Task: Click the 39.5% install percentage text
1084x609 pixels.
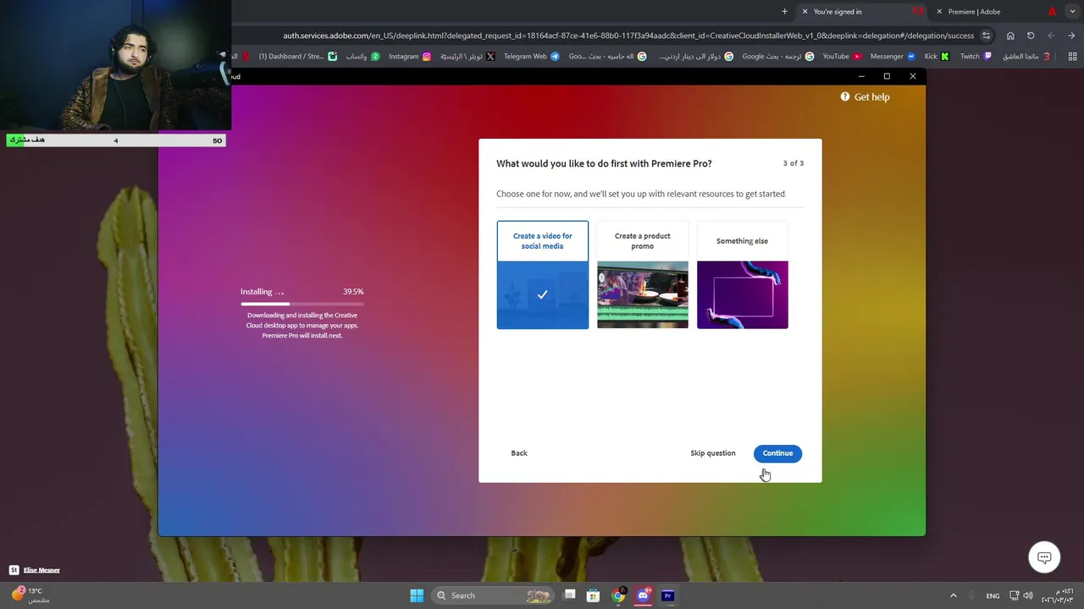Action: click(353, 292)
